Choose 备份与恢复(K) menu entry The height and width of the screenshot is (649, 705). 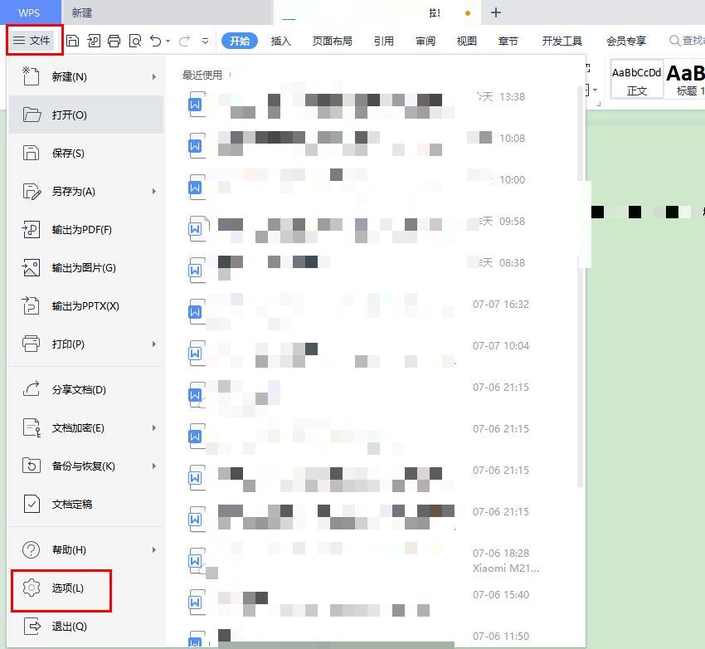pos(86,466)
